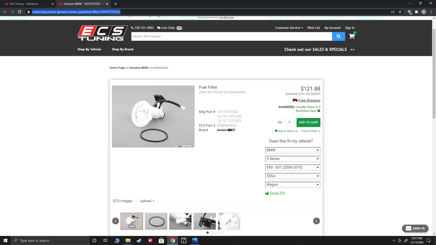Screen dimensions: 436x245
Task: Expand the Customer Service menu
Action: [x=289, y=28]
